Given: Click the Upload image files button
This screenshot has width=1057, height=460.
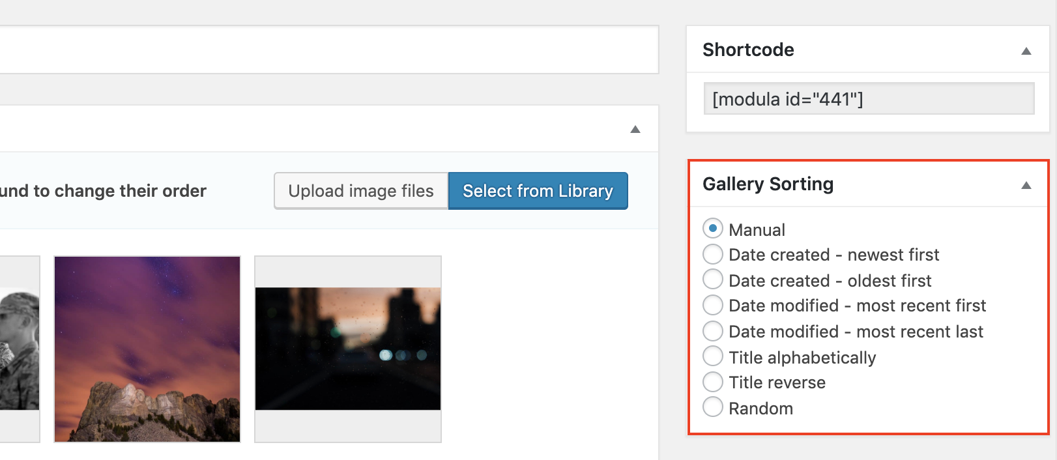Looking at the screenshot, I should (x=361, y=191).
